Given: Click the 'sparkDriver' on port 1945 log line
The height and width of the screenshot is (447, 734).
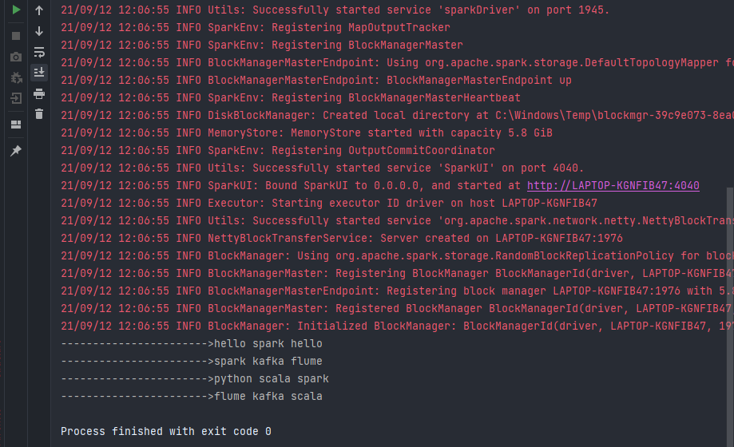Looking at the screenshot, I should (x=335, y=10).
